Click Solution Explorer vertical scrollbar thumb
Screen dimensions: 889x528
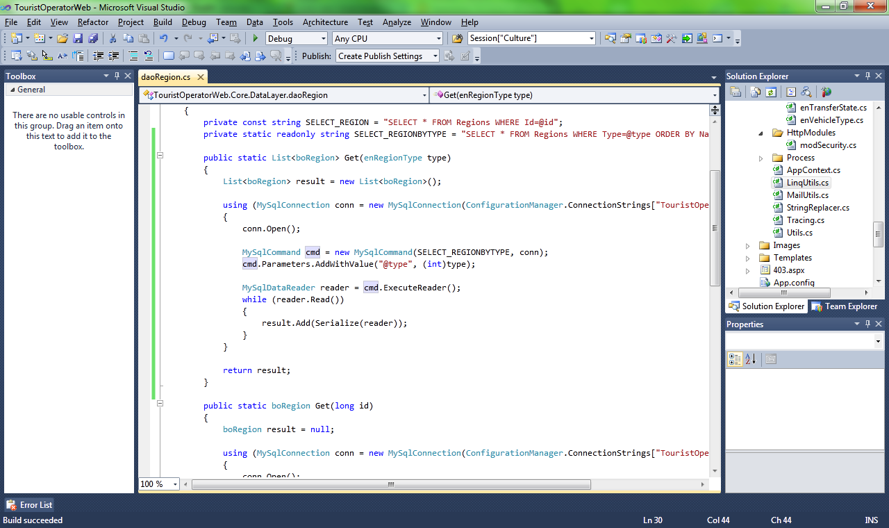click(879, 233)
